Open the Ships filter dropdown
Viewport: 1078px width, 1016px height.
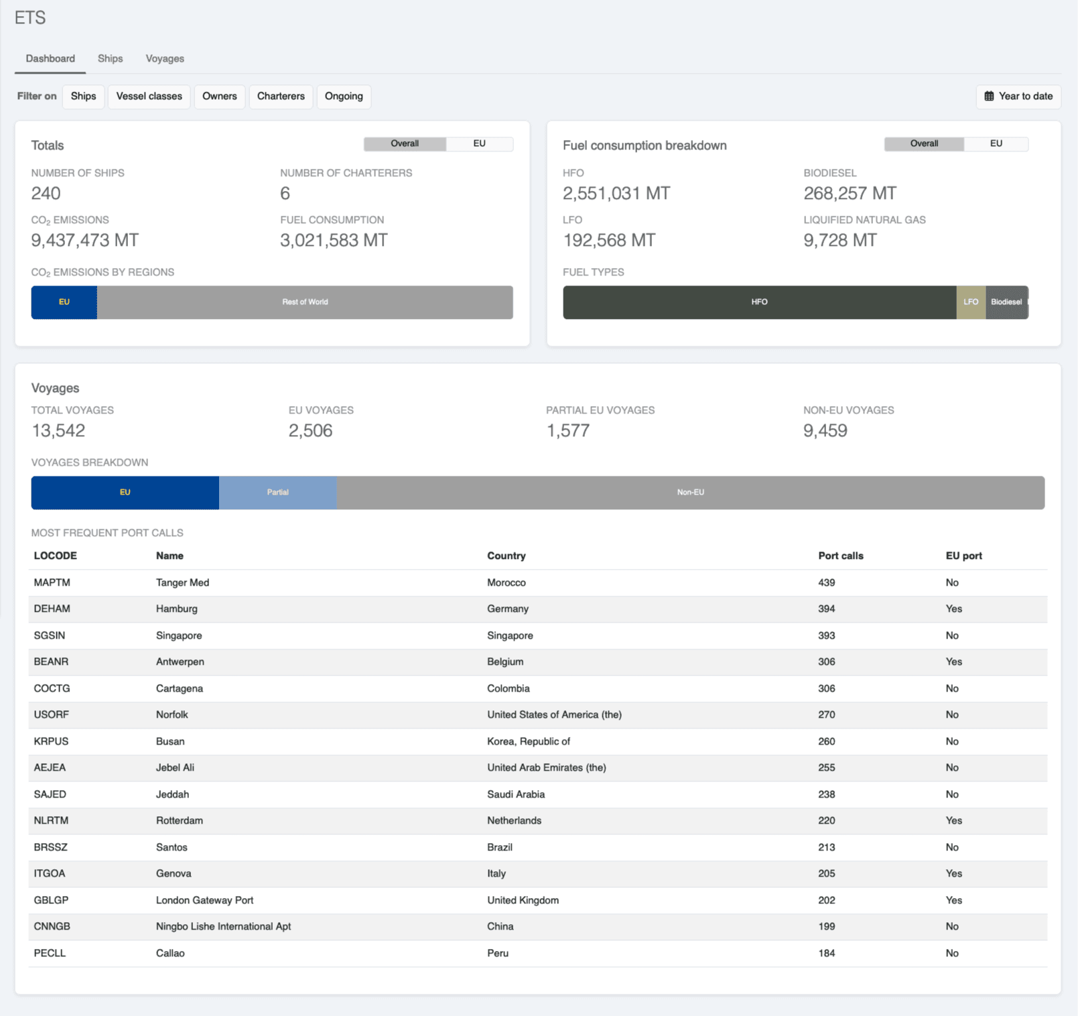point(84,97)
